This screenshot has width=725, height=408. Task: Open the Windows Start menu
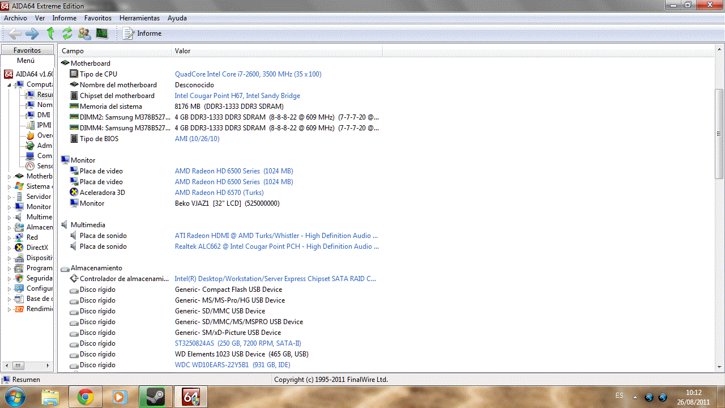point(15,397)
